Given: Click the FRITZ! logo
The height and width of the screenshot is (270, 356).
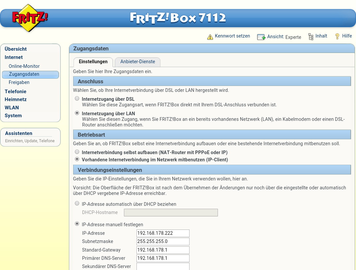Looking at the screenshot, I should 30,18.
